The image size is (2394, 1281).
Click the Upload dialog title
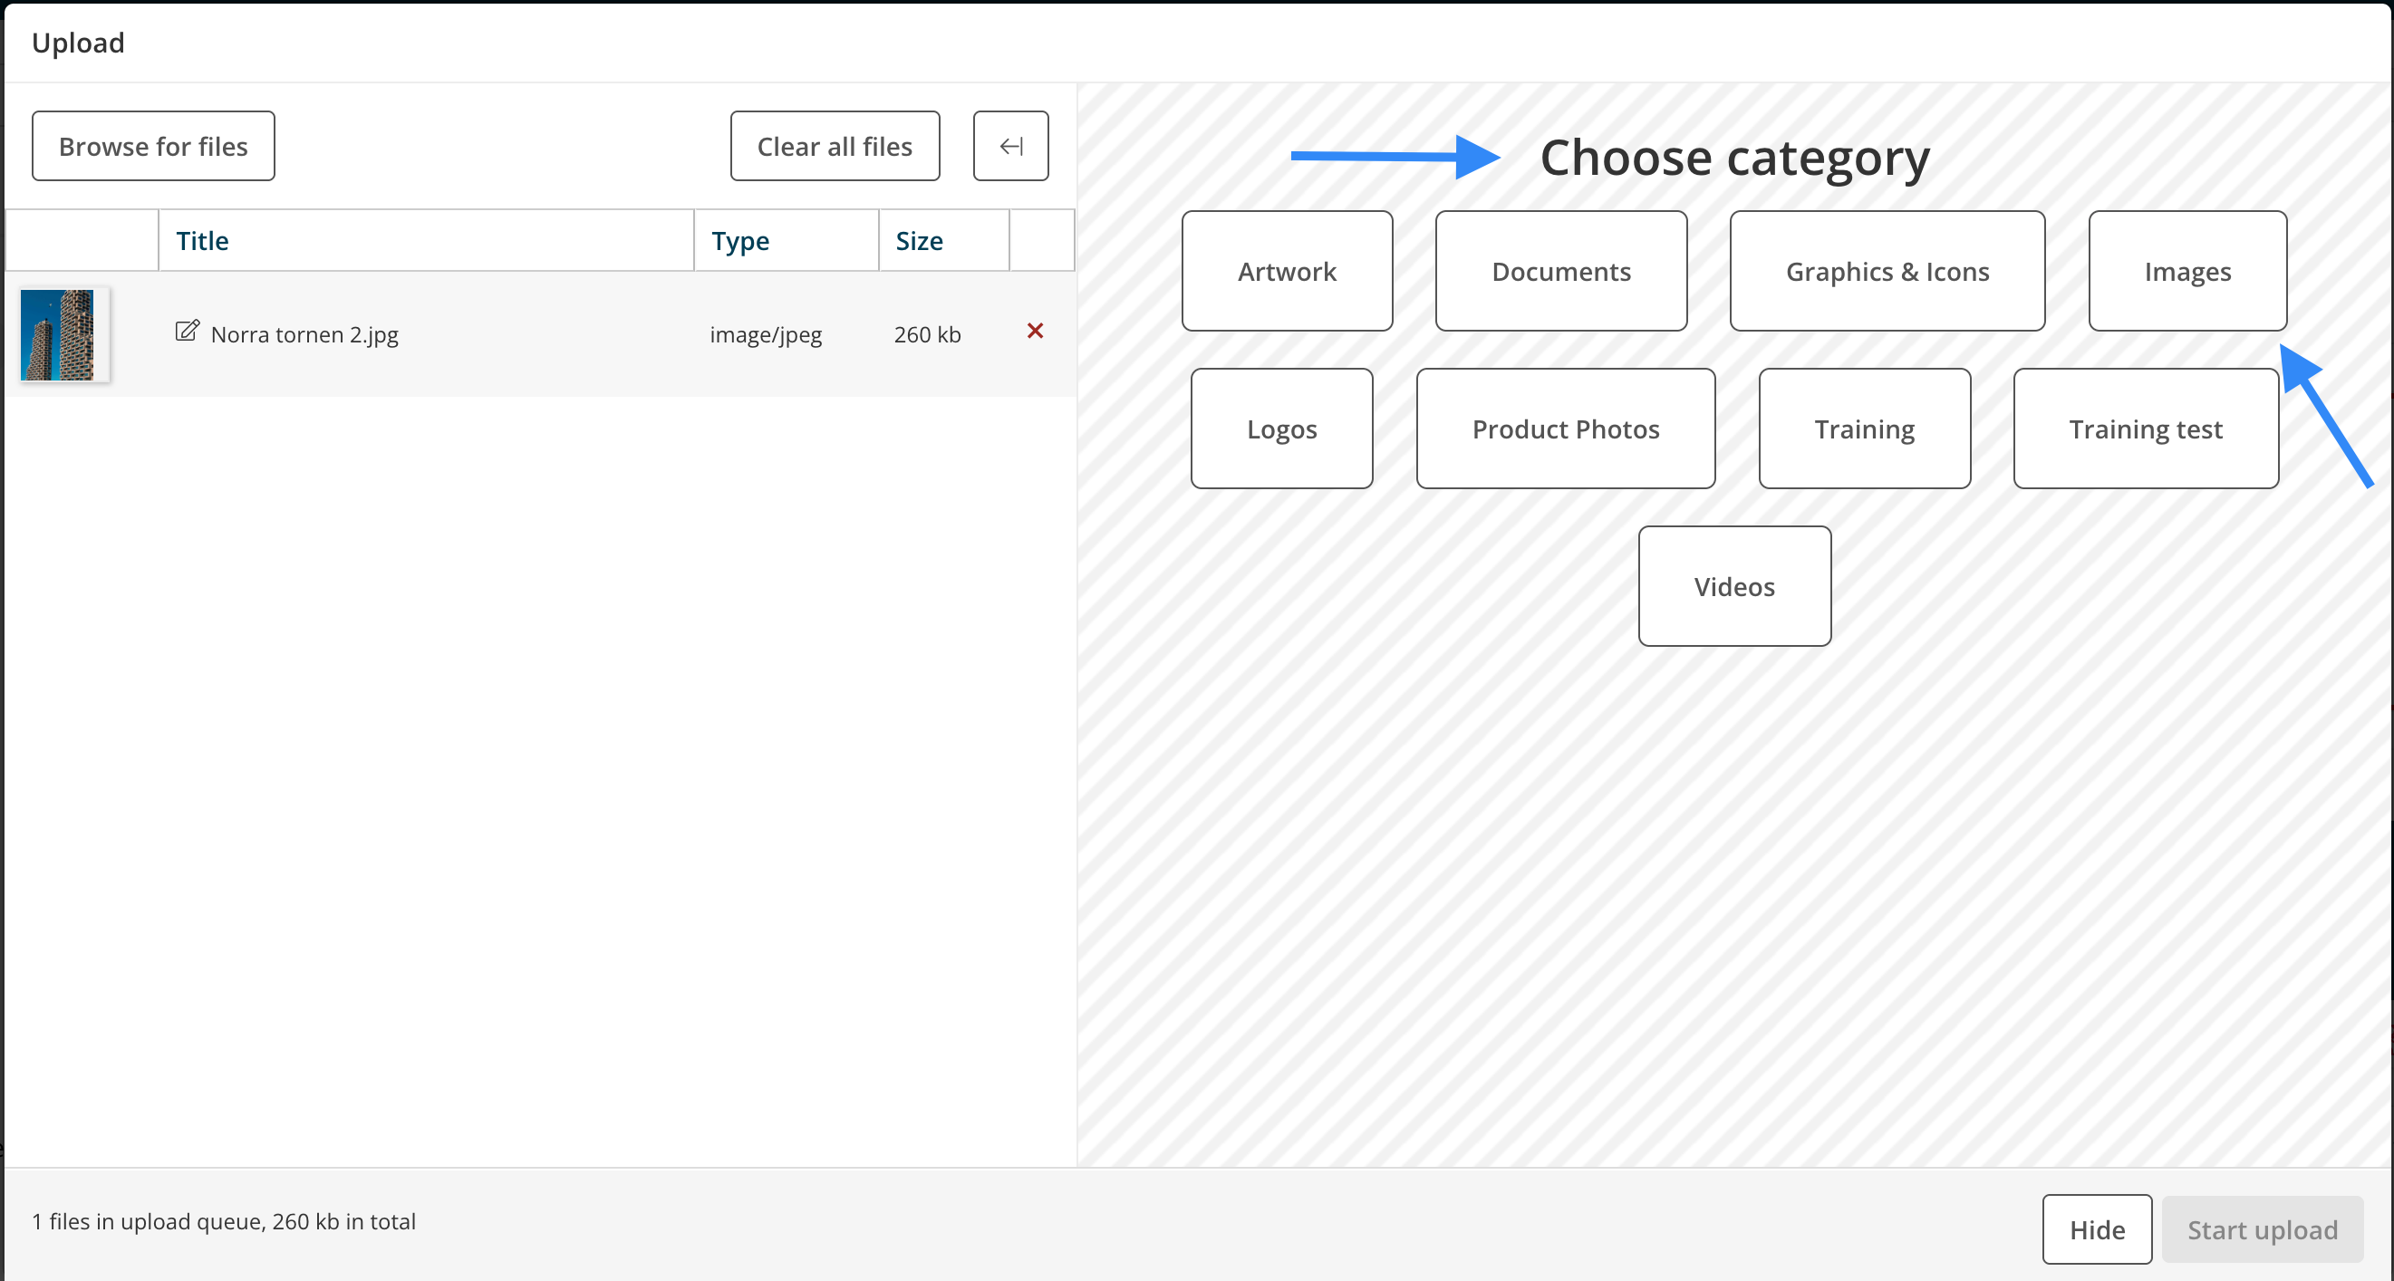coord(78,43)
